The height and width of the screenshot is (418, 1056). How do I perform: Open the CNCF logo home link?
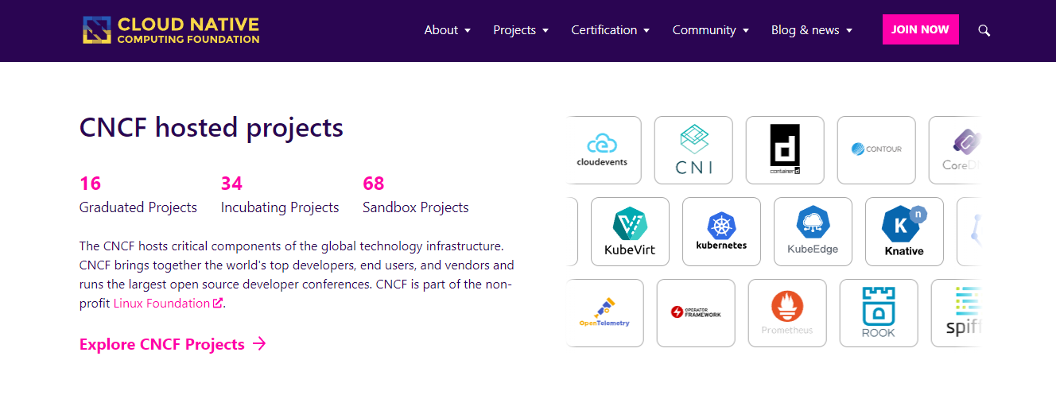point(171,29)
